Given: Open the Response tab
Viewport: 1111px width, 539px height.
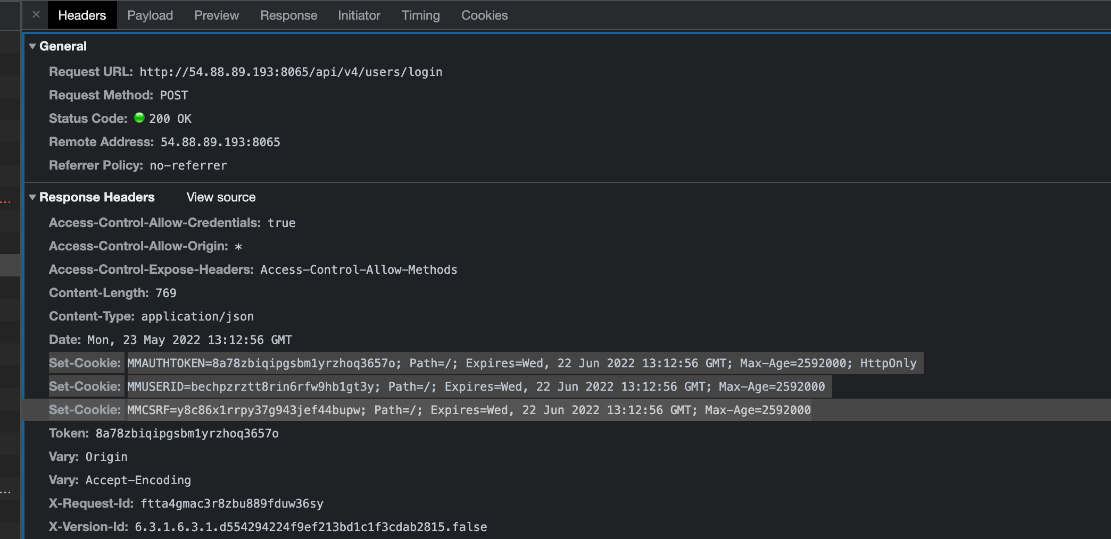Looking at the screenshot, I should [x=288, y=15].
